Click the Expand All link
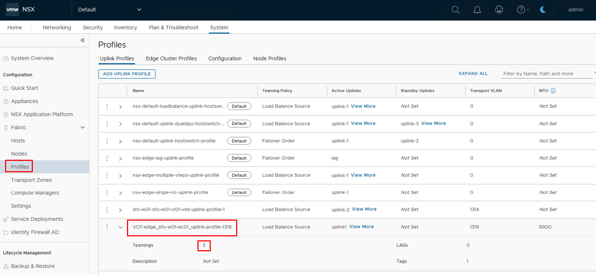596x275 pixels. click(473, 74)
